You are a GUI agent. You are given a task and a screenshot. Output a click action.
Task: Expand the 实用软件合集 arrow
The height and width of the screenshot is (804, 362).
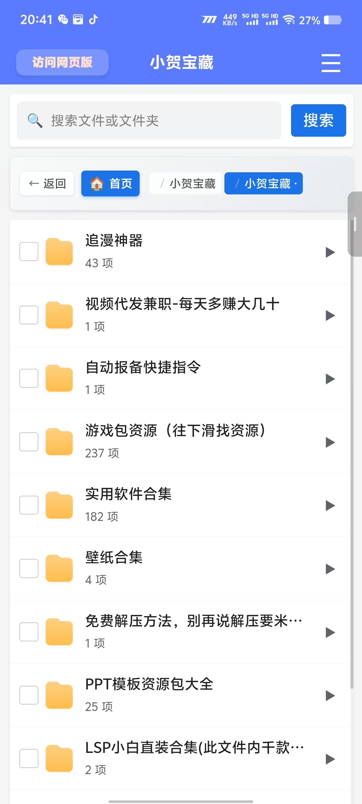pos(330,505)
